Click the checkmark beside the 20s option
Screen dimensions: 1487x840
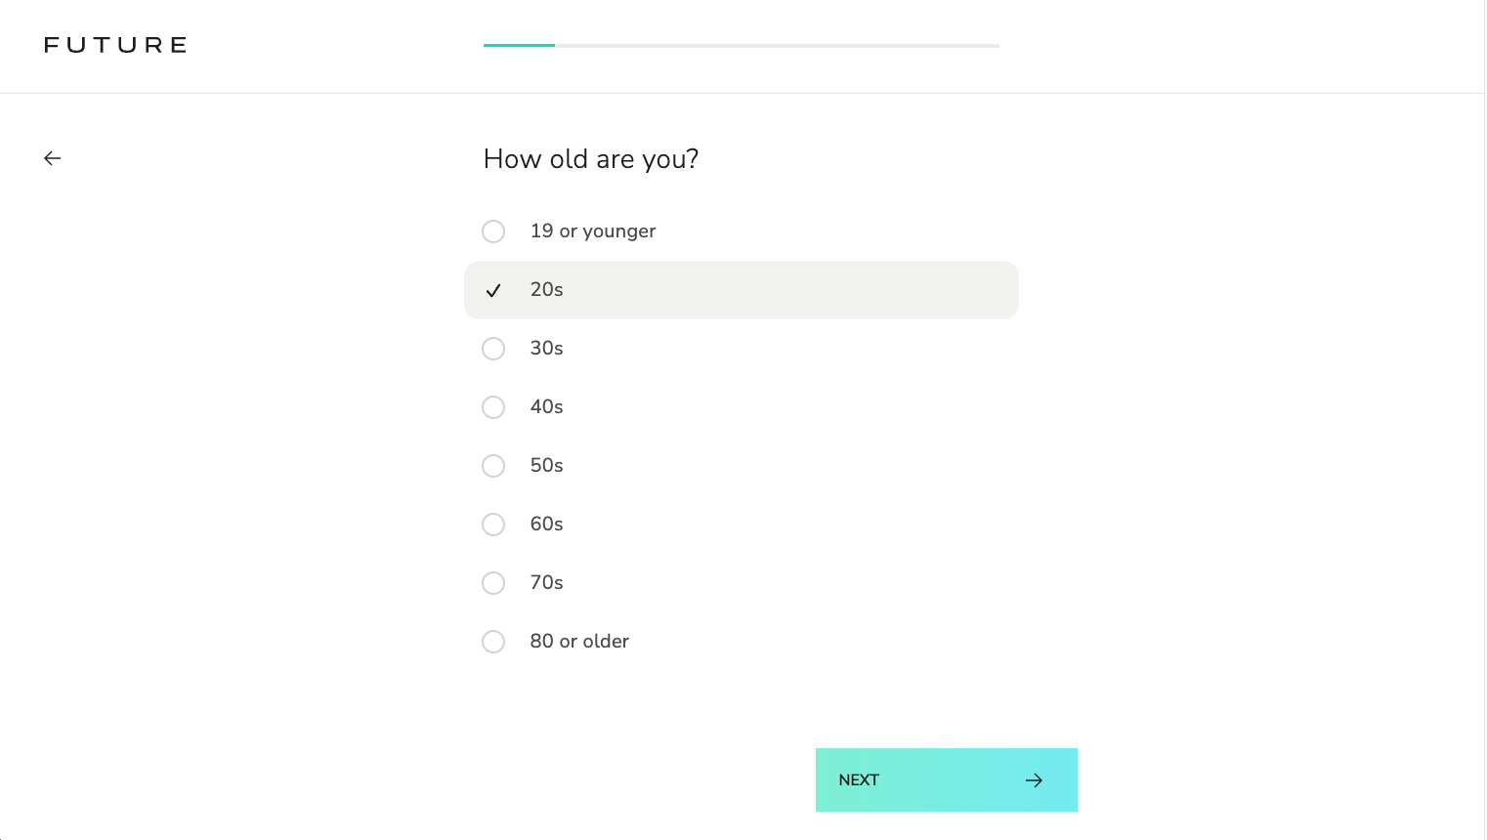tap(493, 289)
